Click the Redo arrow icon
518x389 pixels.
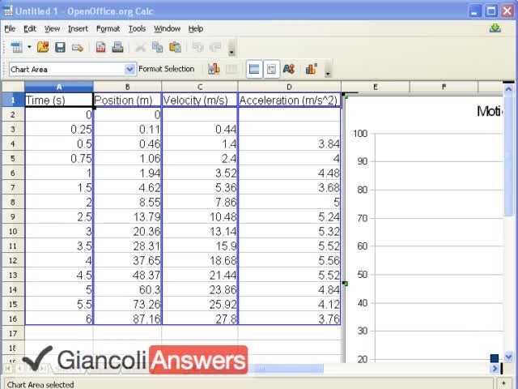(x=215, y=47)
